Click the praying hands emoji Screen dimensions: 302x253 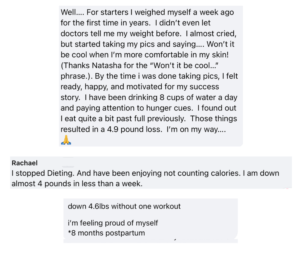coord(66,139)
